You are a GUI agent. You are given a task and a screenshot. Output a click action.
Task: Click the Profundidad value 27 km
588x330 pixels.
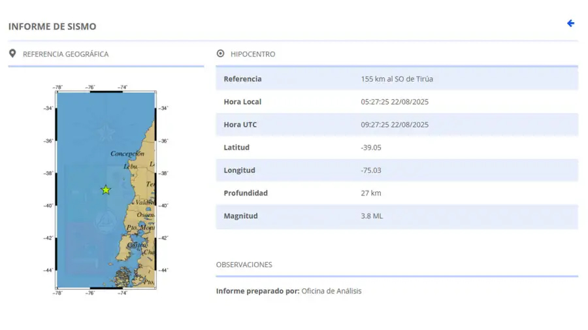pos(370,193)
